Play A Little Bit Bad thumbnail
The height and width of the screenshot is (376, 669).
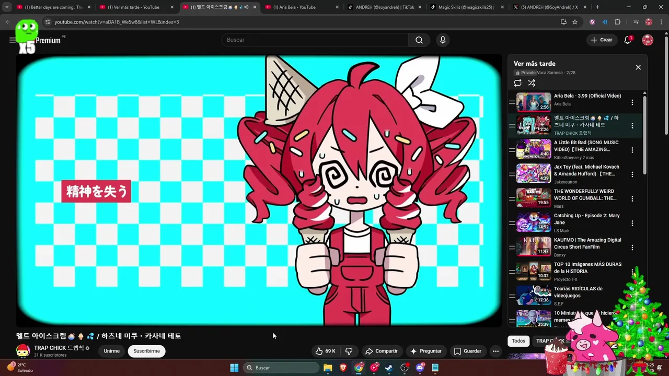[x=534, y=150]
